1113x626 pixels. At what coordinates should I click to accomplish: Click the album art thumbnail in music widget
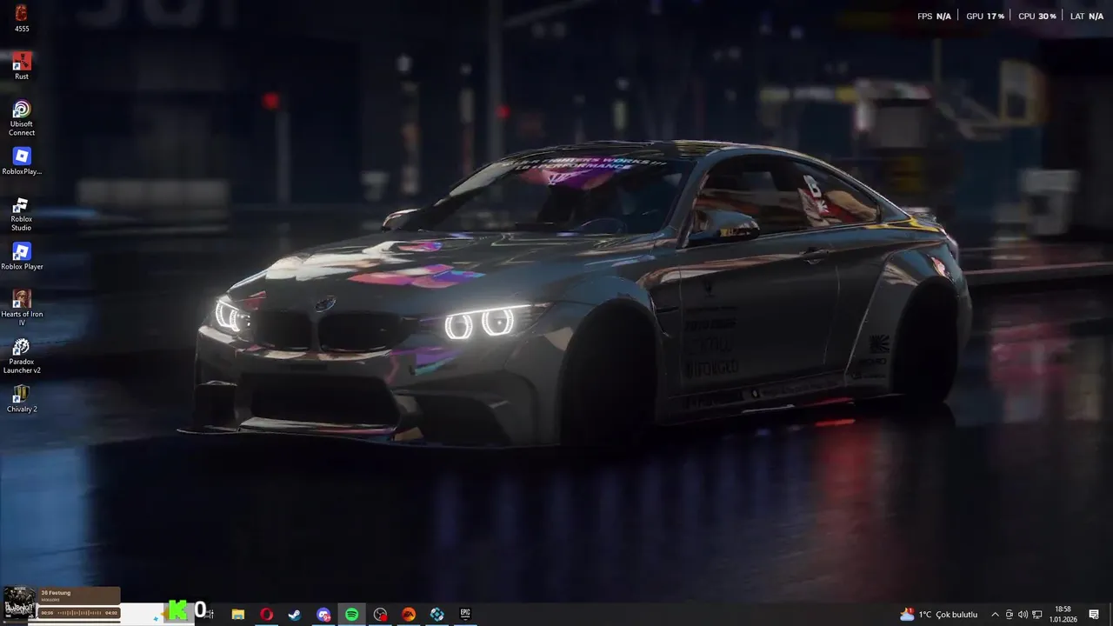click(19, 603)
